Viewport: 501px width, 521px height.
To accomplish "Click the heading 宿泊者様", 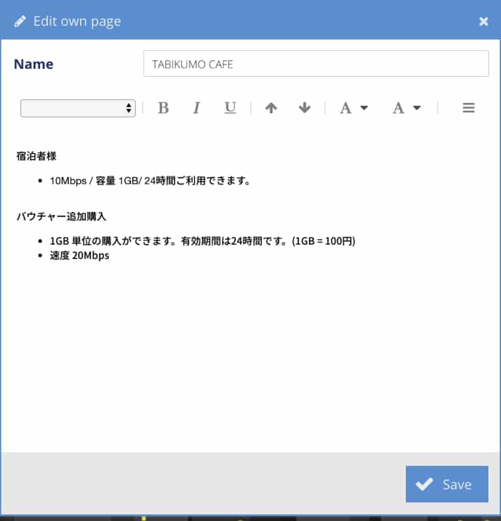I will click(37, 156).
